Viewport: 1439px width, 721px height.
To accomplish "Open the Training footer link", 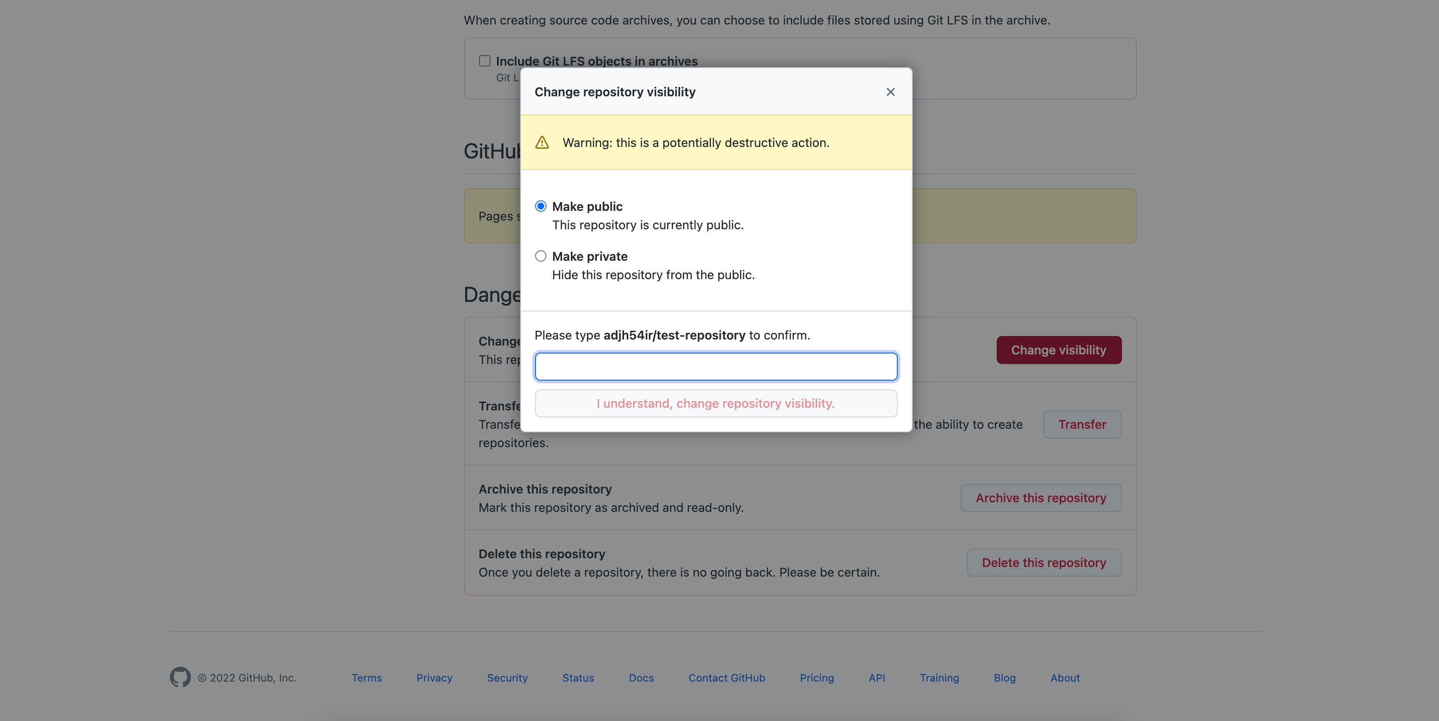I will pos(939,678).
